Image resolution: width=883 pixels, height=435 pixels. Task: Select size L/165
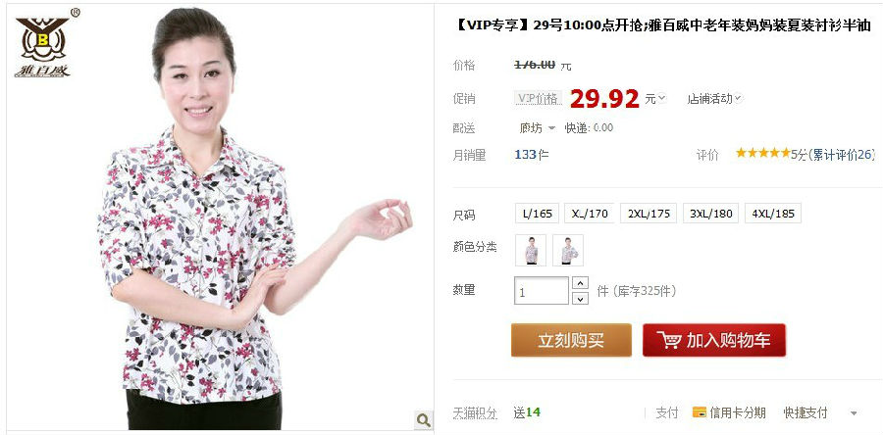coord(538,214)
